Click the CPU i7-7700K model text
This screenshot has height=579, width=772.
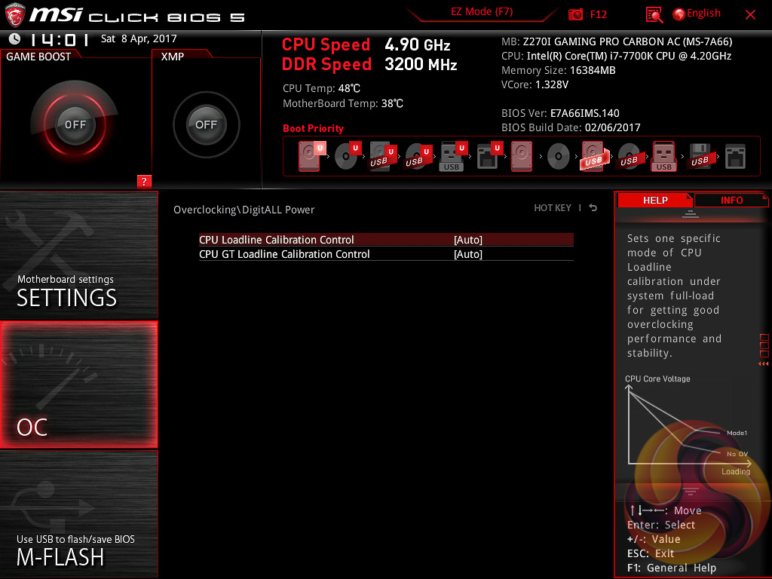click(616, 56)
